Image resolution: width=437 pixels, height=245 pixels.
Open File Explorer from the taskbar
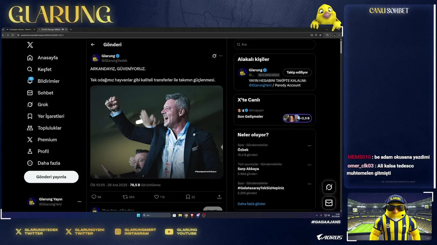click(180, 215)
